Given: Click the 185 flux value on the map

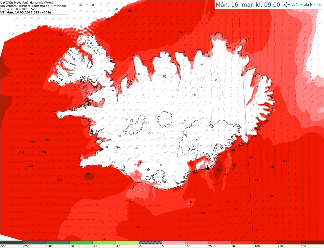Looking at the screenshot, I should [108, 19].
